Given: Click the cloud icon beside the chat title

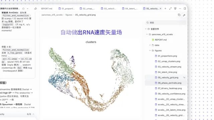Looking at the screenshot, I should pos(23,8).
